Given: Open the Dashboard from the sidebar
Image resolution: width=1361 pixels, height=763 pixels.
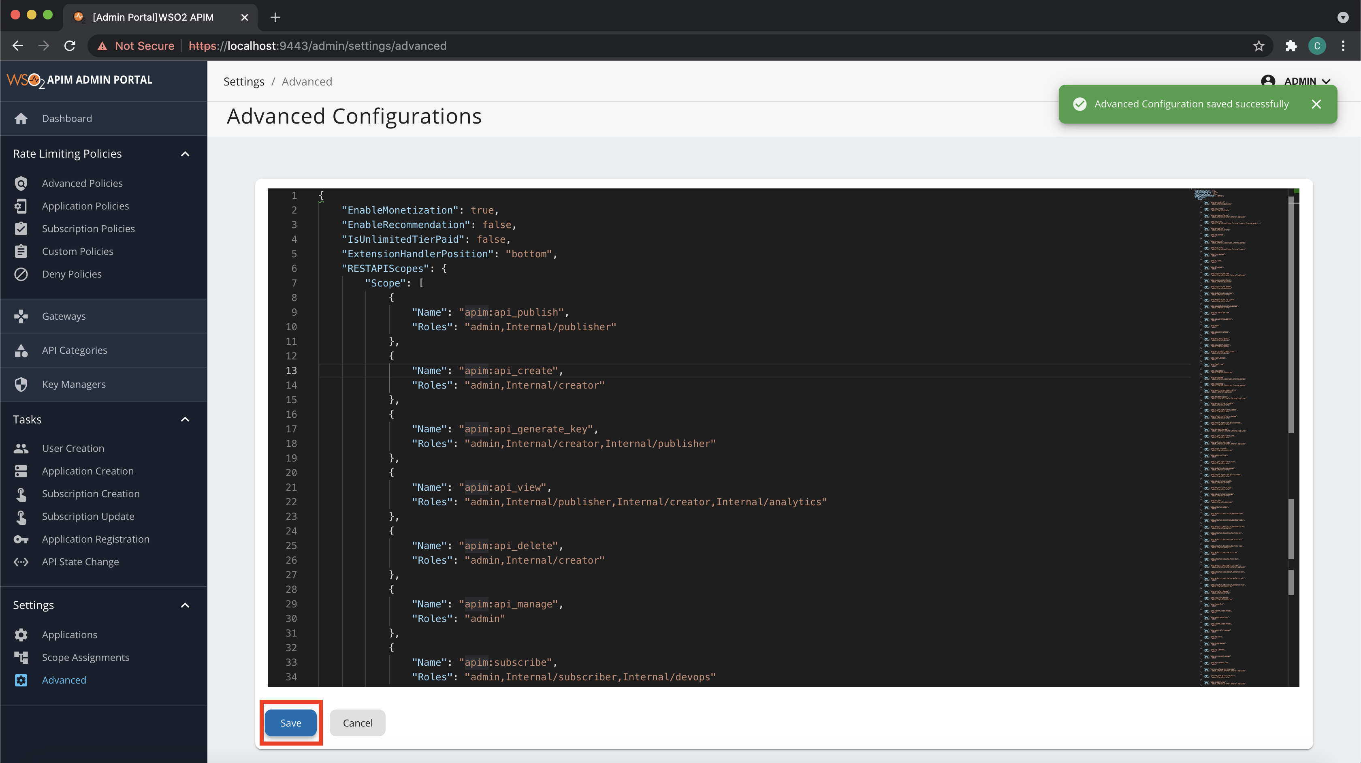Looking at the screenshot, I should [x=66, y=118].
